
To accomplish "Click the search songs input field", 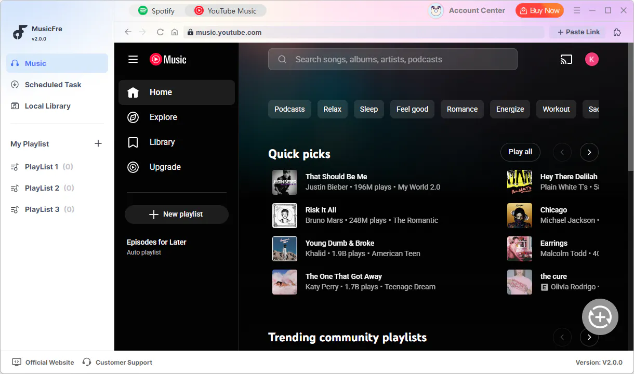I will [393, 59].
